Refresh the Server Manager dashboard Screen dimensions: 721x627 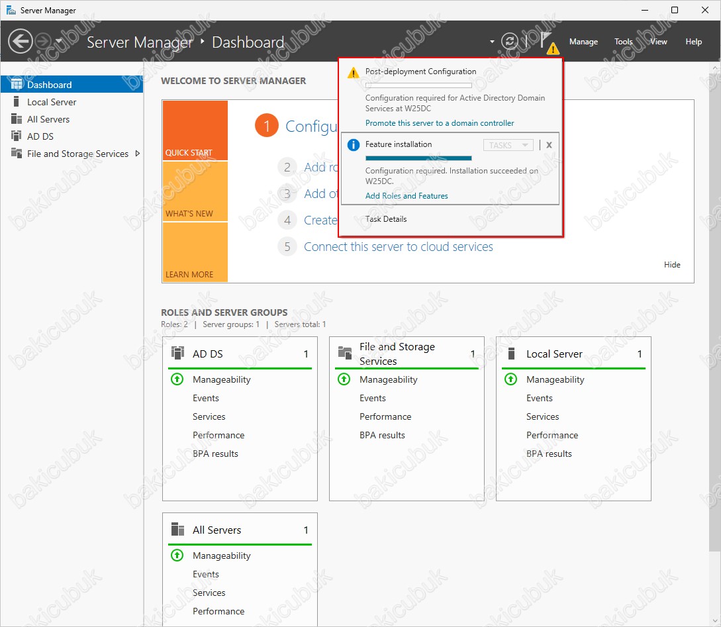510,41
